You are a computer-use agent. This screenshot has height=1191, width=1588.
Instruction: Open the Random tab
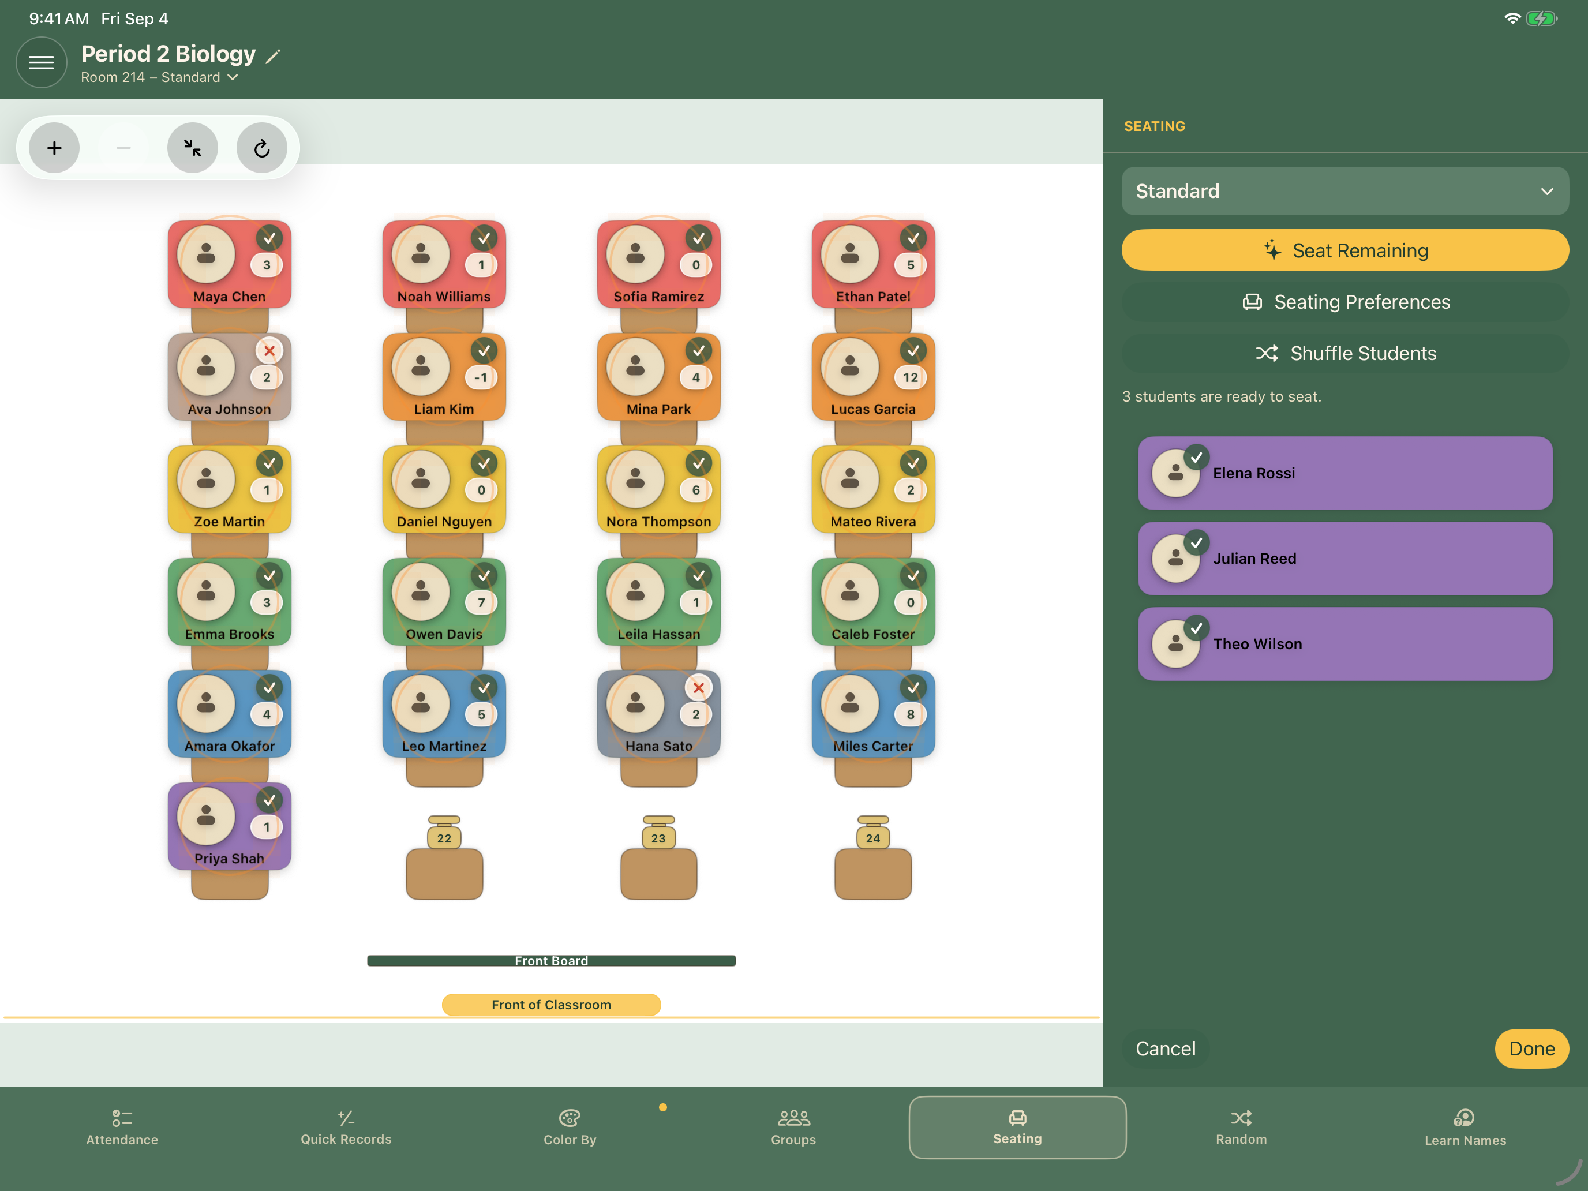tap(1241, 1127)
